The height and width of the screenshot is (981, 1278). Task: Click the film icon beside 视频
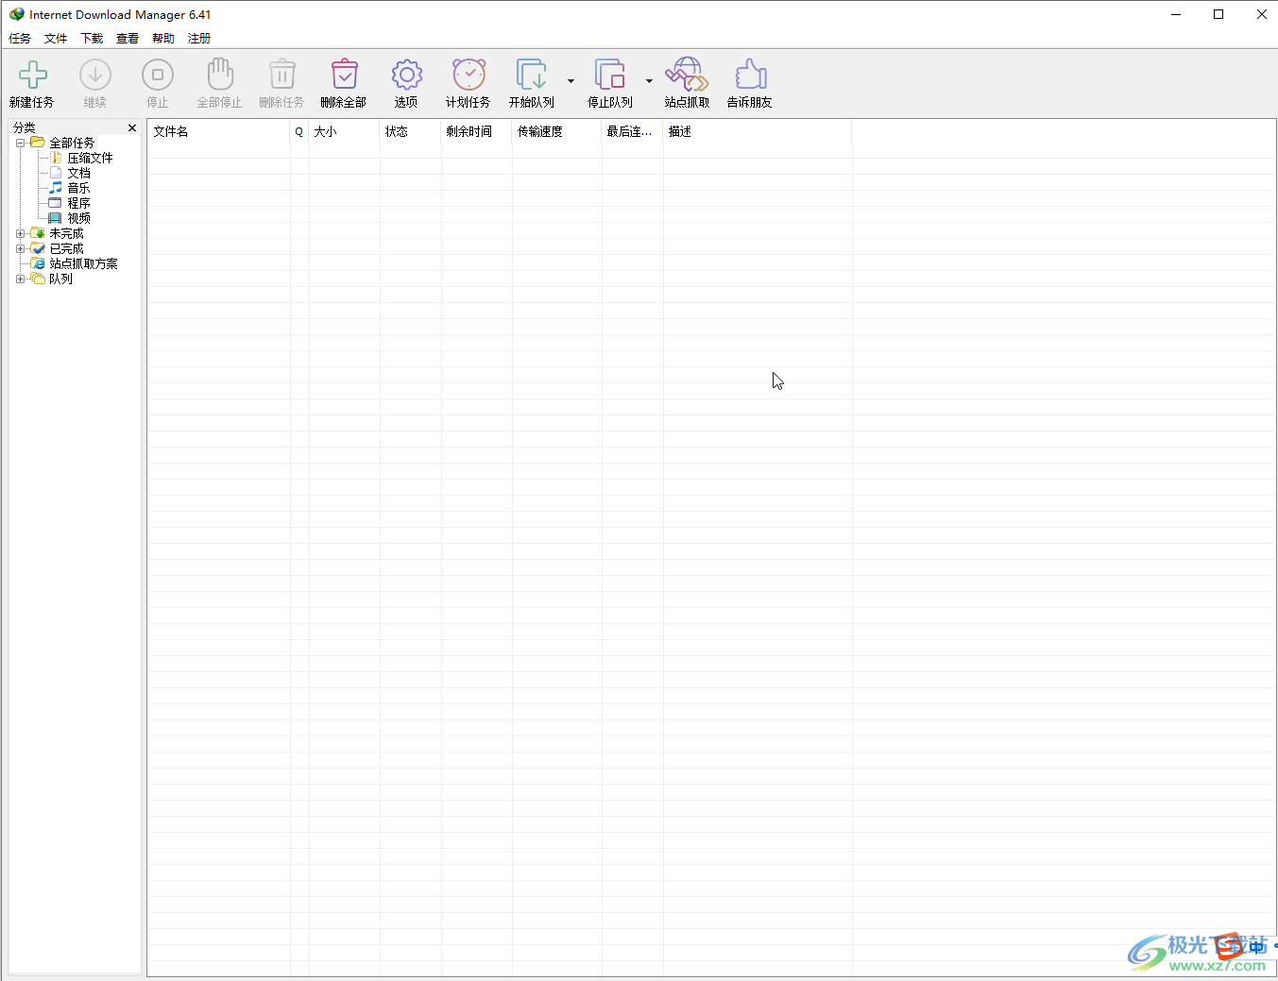click(56, 218)
